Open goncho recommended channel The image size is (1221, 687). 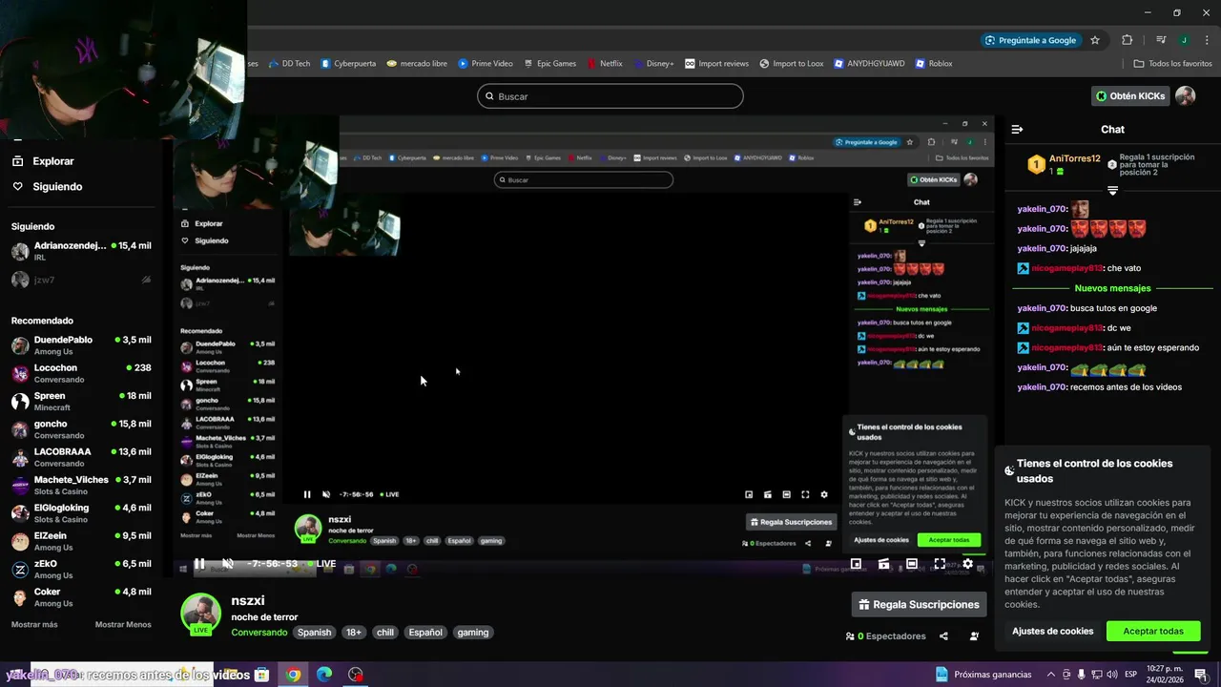pyautogui.click(x=81, y=429)
